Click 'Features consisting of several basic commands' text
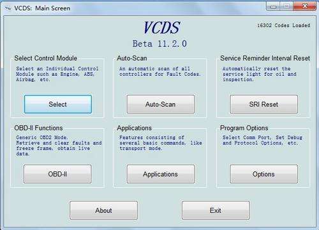Viewport: 319px width, 230px height. pos(161,143)
